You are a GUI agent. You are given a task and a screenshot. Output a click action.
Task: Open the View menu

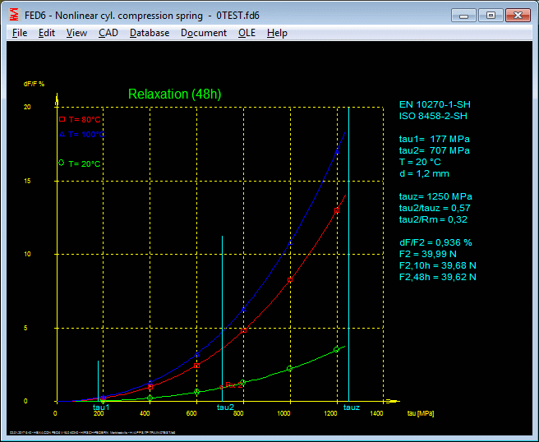pyautogui.click(x=76, y=33)
